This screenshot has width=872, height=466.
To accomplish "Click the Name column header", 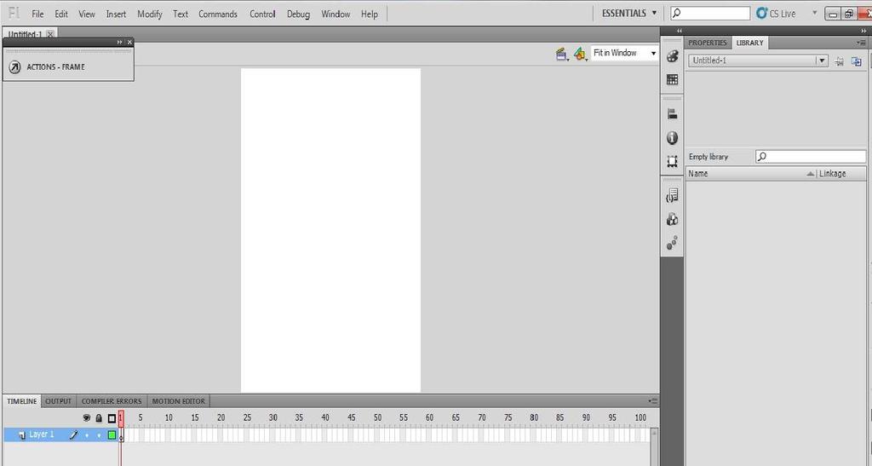I will point(751,174).
